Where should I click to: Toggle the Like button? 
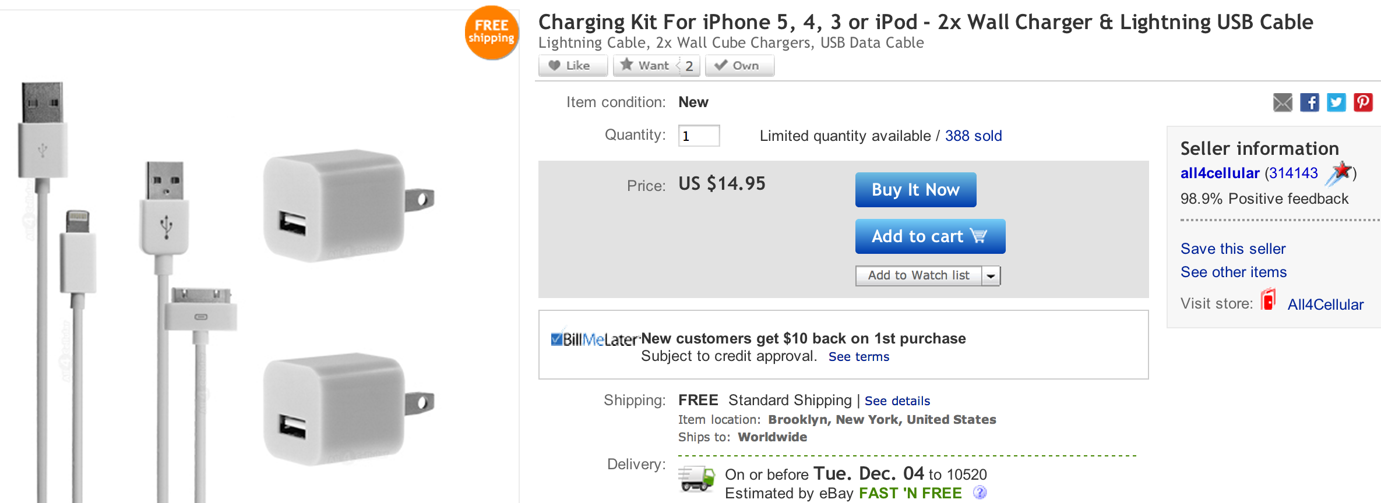point(573,66)
